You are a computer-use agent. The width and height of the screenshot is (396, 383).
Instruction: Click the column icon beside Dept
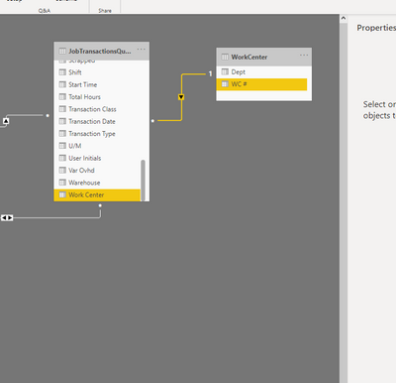pyautogui.click(x=225, y=71)
